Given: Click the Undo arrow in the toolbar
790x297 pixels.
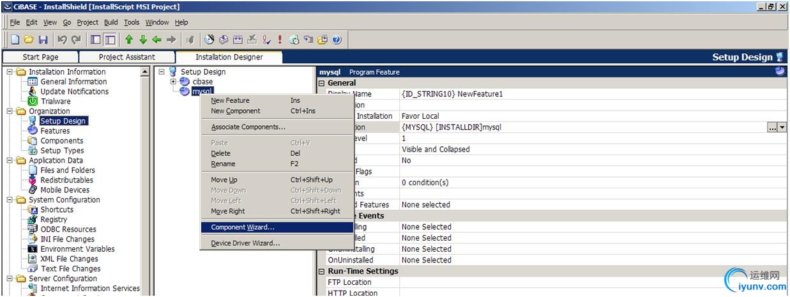Looking at the screenshot, I should (63, 40).
